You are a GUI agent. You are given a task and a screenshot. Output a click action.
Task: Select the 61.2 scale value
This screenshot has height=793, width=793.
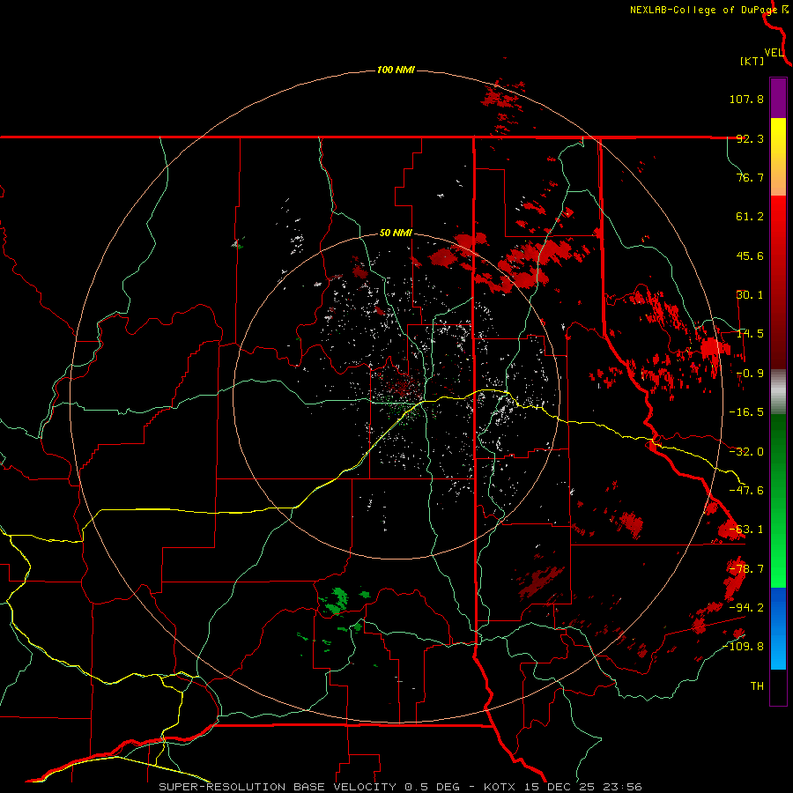tap(750, 217)
